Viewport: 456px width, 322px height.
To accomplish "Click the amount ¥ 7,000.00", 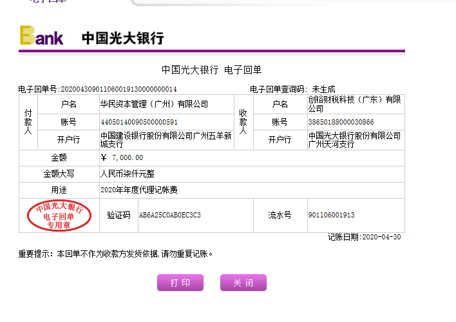I will point(122,157).
